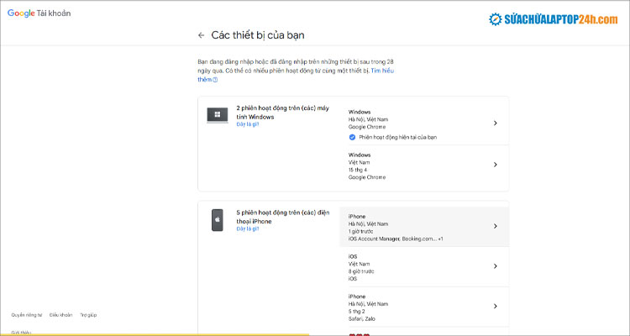This screenshot has width=630, height=336.
Task: Open the iOS 8 giờ trước session chevron
Action: [x=495, y=266]
